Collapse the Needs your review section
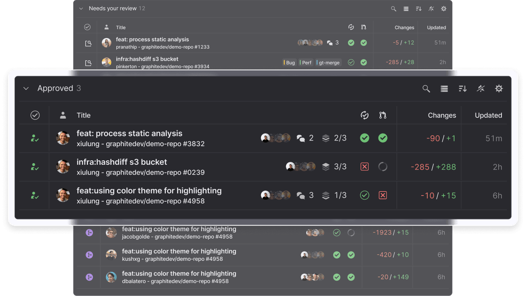The width and height of the screenshot is (525, 296). [81, 9]
